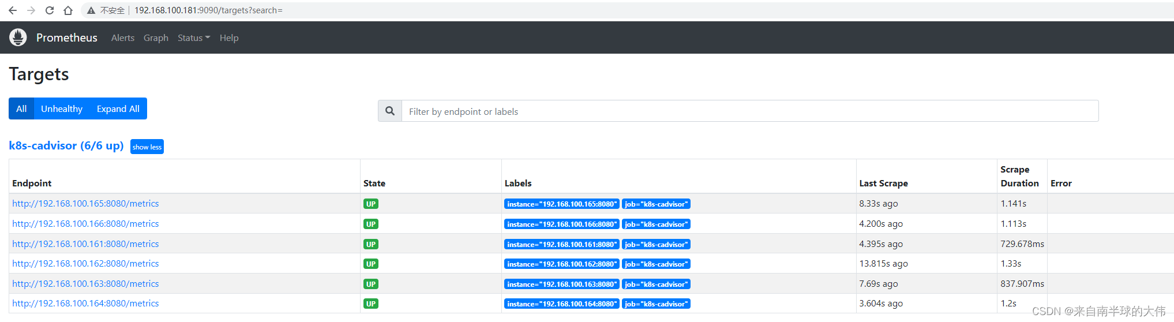Viewport: 1174px width, 322px height.
Task: Click UP badge for 192.168.100.163 row
Action: click(371, 284)
